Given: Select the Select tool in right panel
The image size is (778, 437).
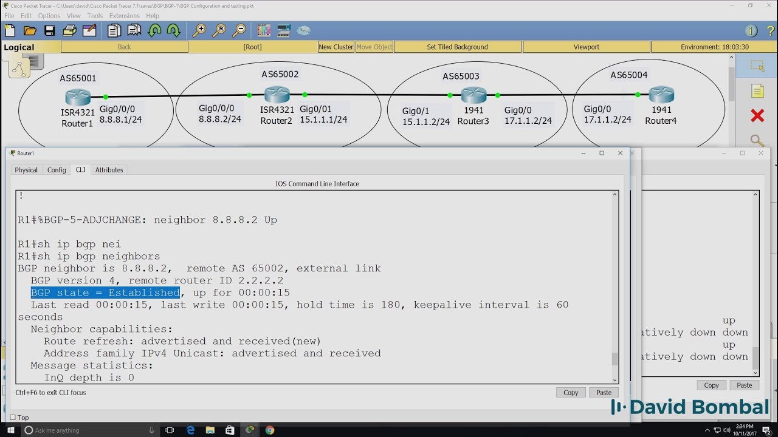Looking at the screenshot, I should 757,66.
